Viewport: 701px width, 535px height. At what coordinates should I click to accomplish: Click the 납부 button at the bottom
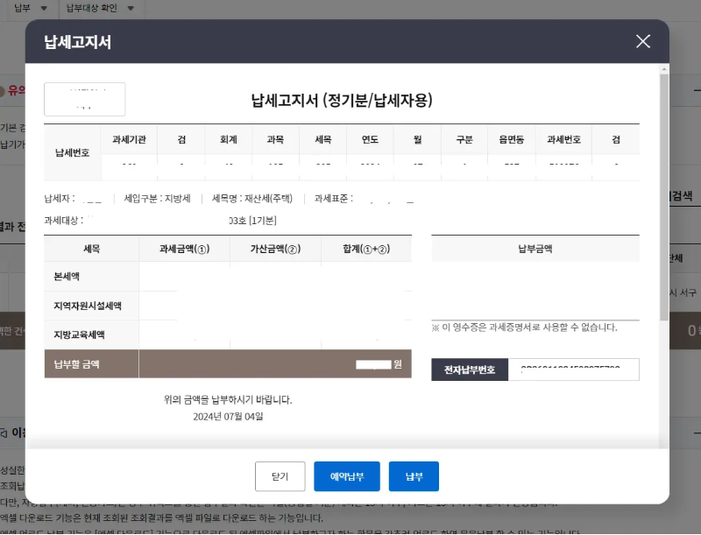tap(413, 476)
